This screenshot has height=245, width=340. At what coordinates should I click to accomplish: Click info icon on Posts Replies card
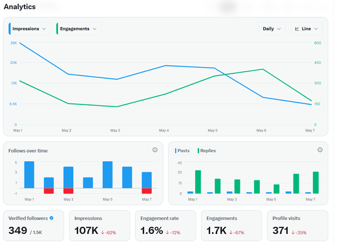tap(320, 150)
